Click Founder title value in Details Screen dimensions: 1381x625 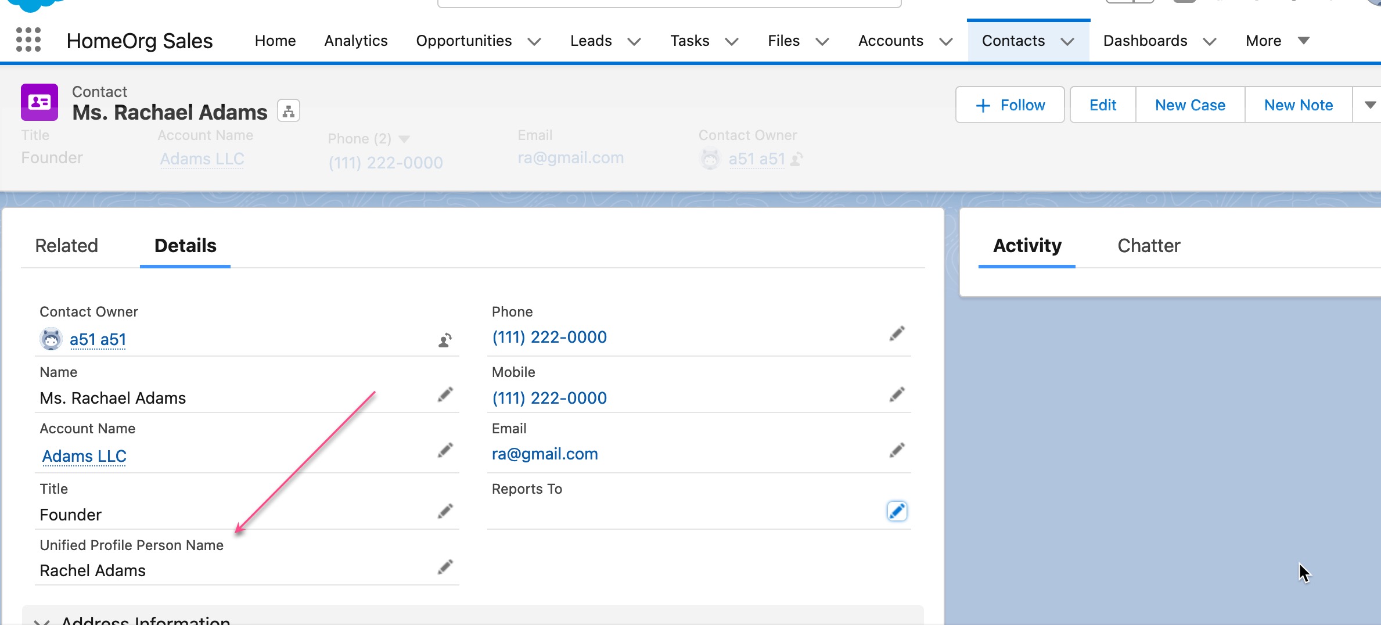pos(70,515)
